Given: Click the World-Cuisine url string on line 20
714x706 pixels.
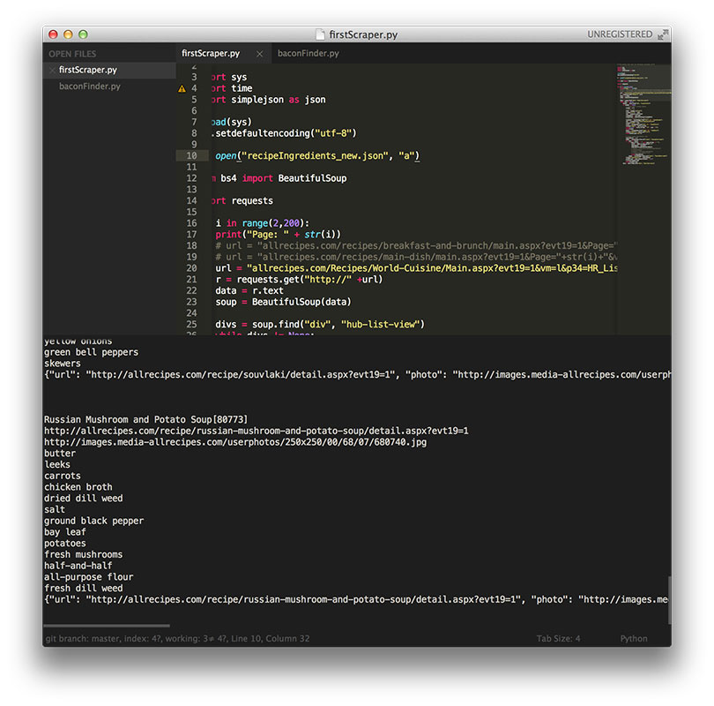Looking at the screenshot, I should point(432,268).
